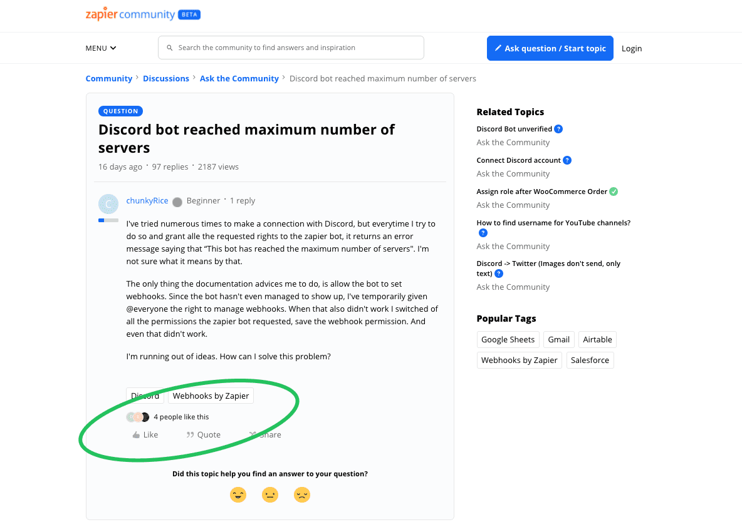Viewport: 742px width, 527px height.
Task: Expand the MENU dropdown
Action: click(x=101, y=48)
